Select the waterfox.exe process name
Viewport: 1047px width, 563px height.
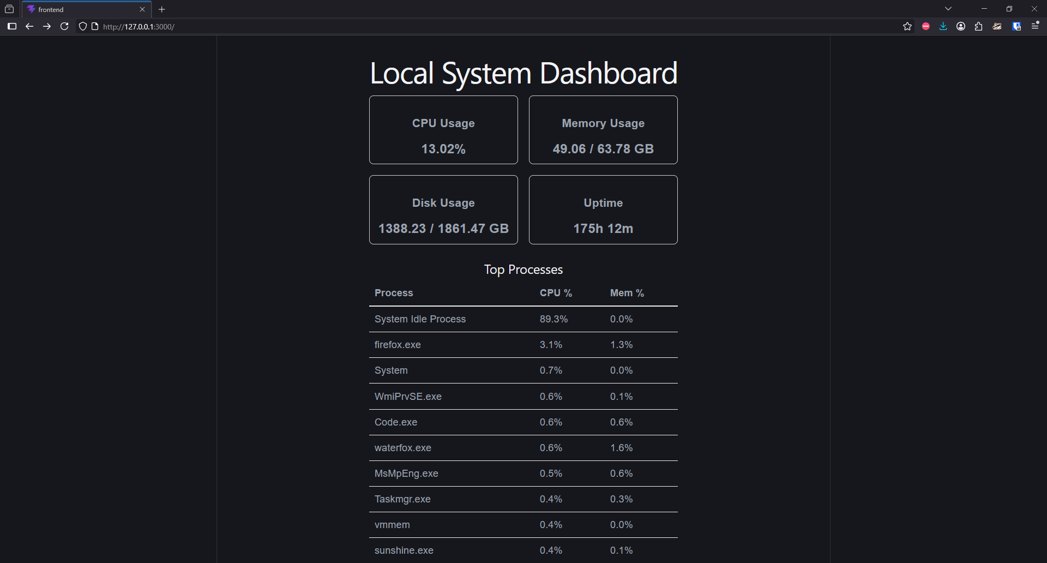(403, 448)
